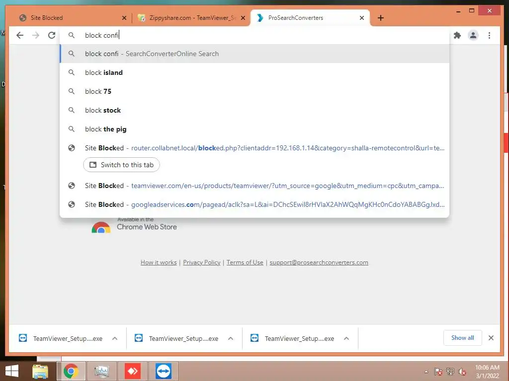Close the ProSearchConverters tab

(362, 18)
